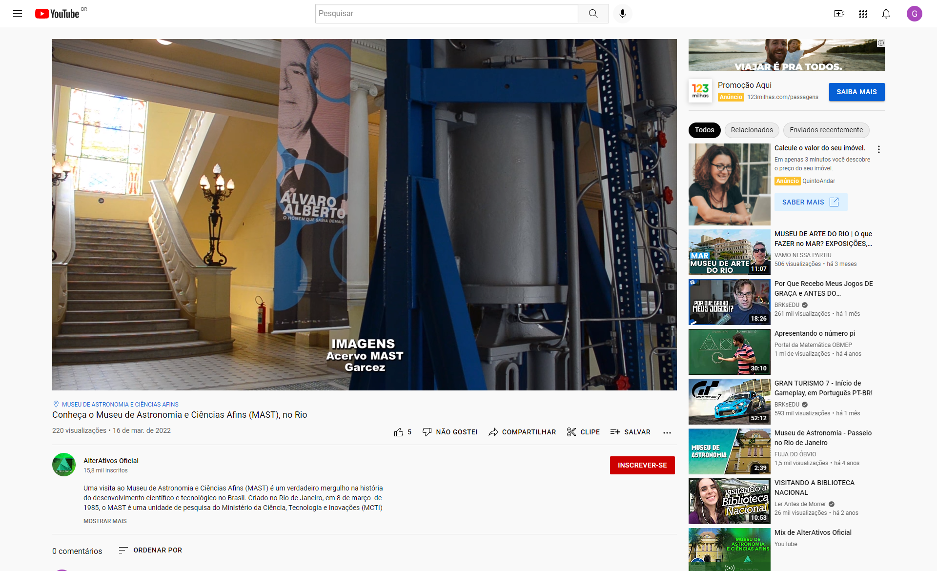
Task: Select the Relacionados filter chip
Action: click(x=752, y=130)
